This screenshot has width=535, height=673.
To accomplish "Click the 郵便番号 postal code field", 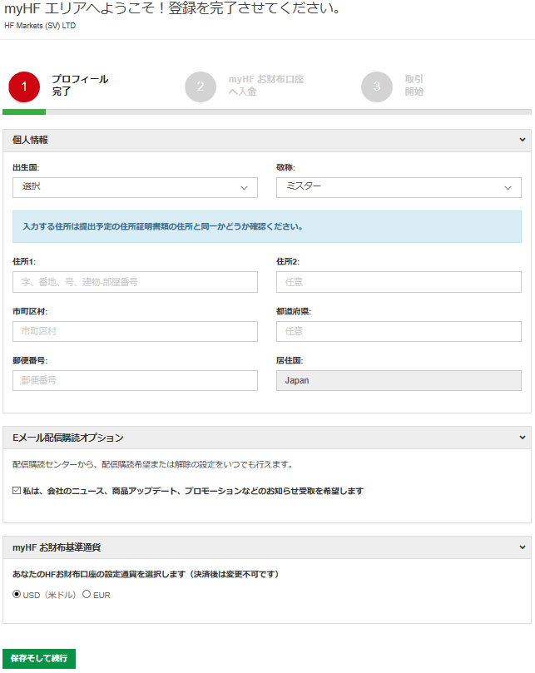I will pyautogui.click(x=135, y=380).
